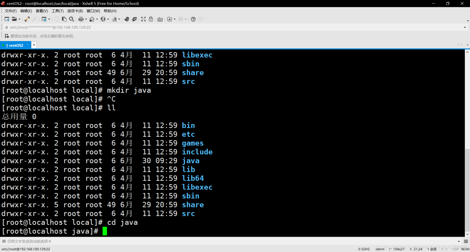The image size is (470, 252).
Task: Click the Find magnifier icon
Action: (71, 19)
